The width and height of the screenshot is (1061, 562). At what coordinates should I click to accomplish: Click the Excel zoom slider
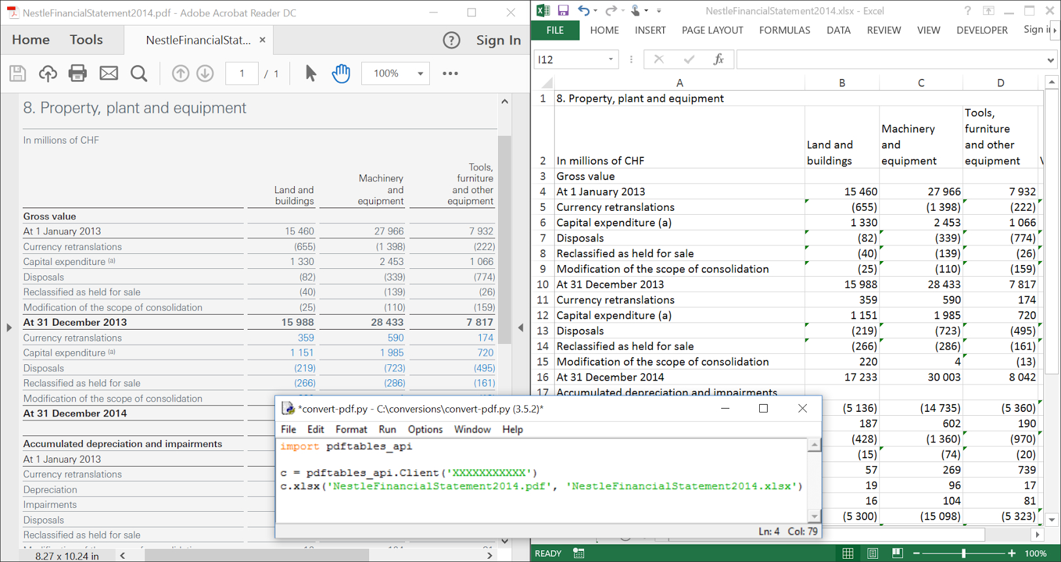coord(964,554)
